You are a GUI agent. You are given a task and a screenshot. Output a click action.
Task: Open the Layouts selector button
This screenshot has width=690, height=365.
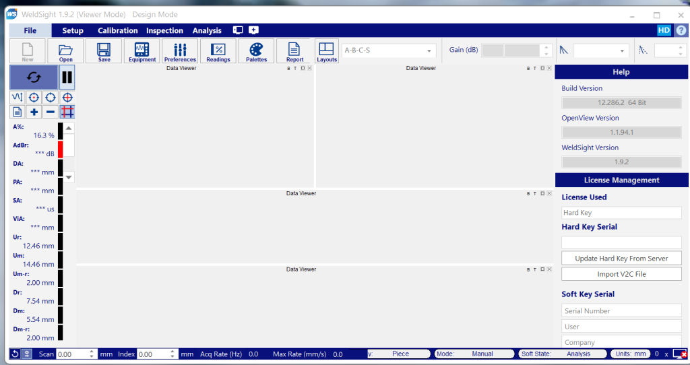tap(327, 51)
